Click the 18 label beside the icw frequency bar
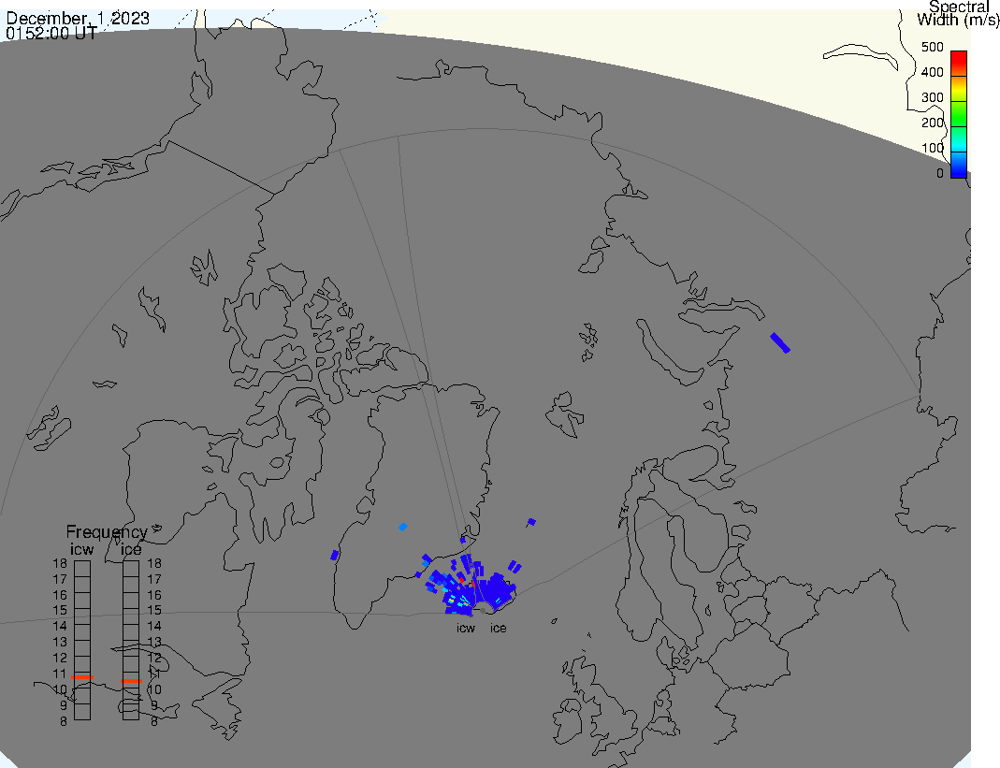1000x768 pixels. point(60,563)
